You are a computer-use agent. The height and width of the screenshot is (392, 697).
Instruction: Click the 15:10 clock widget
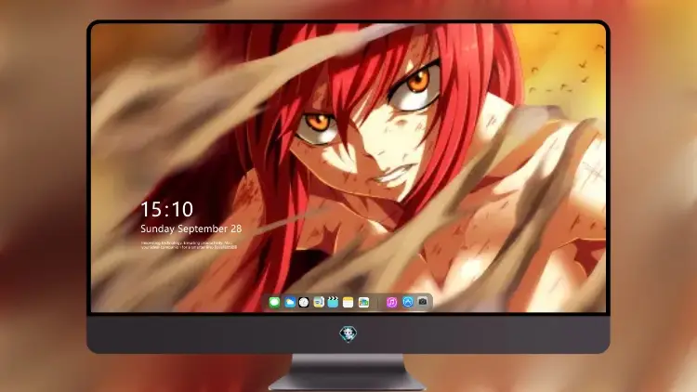click(166, 209)
